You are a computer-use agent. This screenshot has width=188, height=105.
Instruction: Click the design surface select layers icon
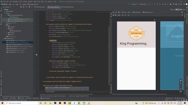[x=113, y=12]
